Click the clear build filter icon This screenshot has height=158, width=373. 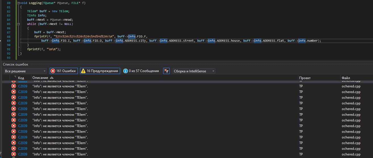point(166,71)
